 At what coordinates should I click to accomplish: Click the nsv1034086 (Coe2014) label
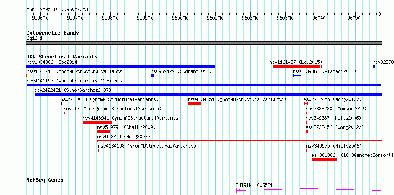point(53,62)
